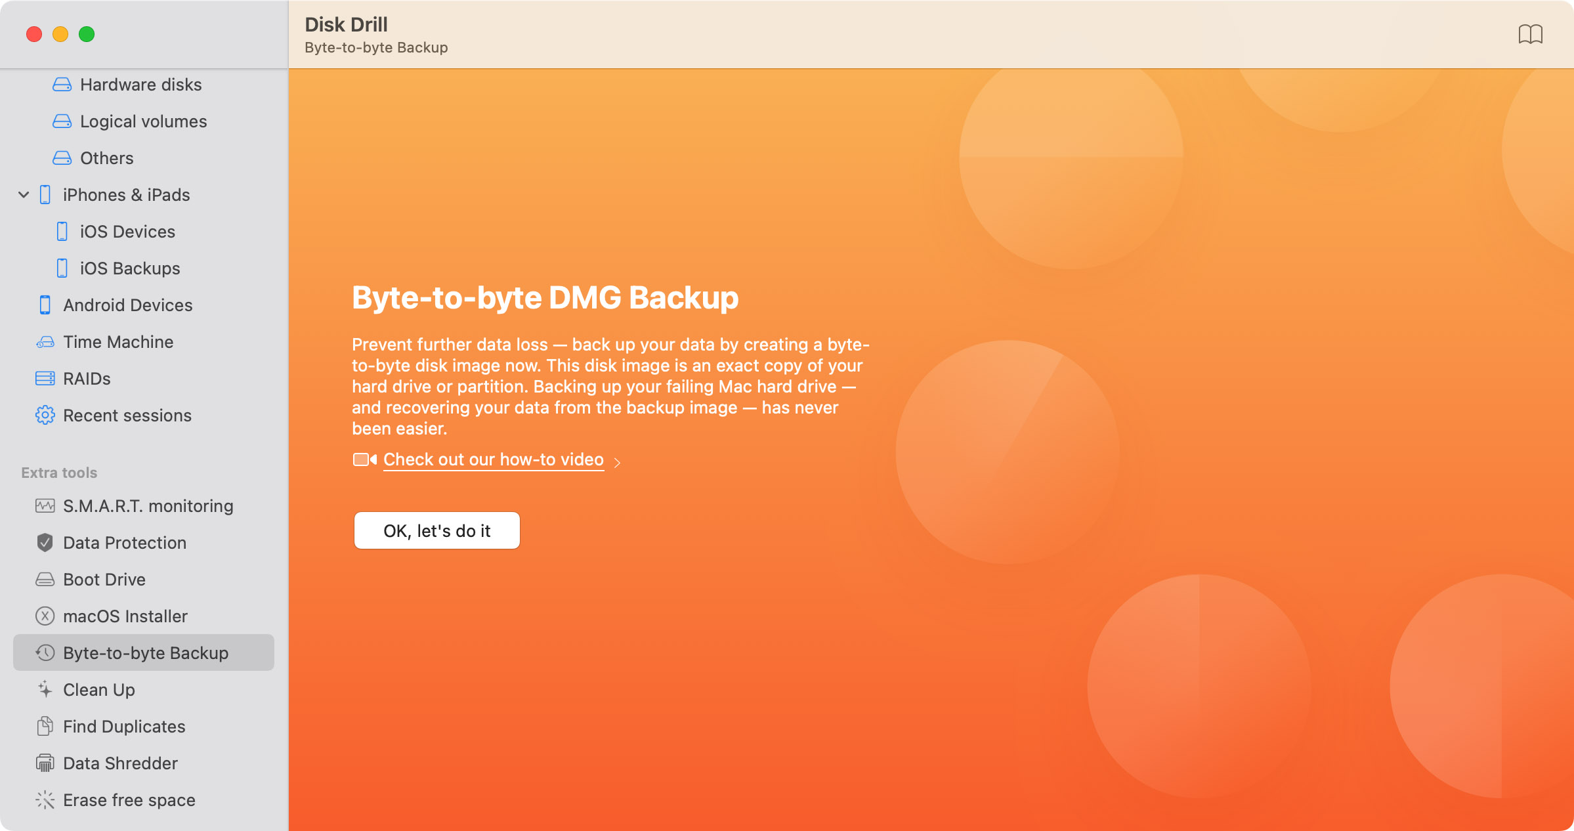Open Logical volumes section
The width and height of the screenshot is (1574, 831).
(x=144, y=121)
